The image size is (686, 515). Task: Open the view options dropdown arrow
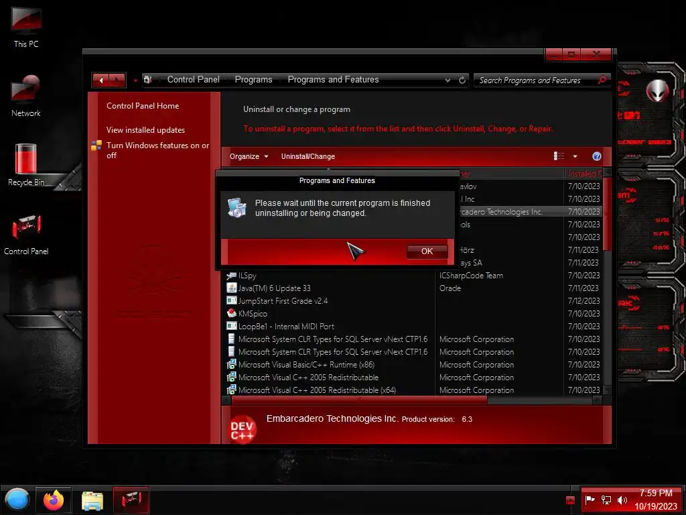(x=575, y=156)
